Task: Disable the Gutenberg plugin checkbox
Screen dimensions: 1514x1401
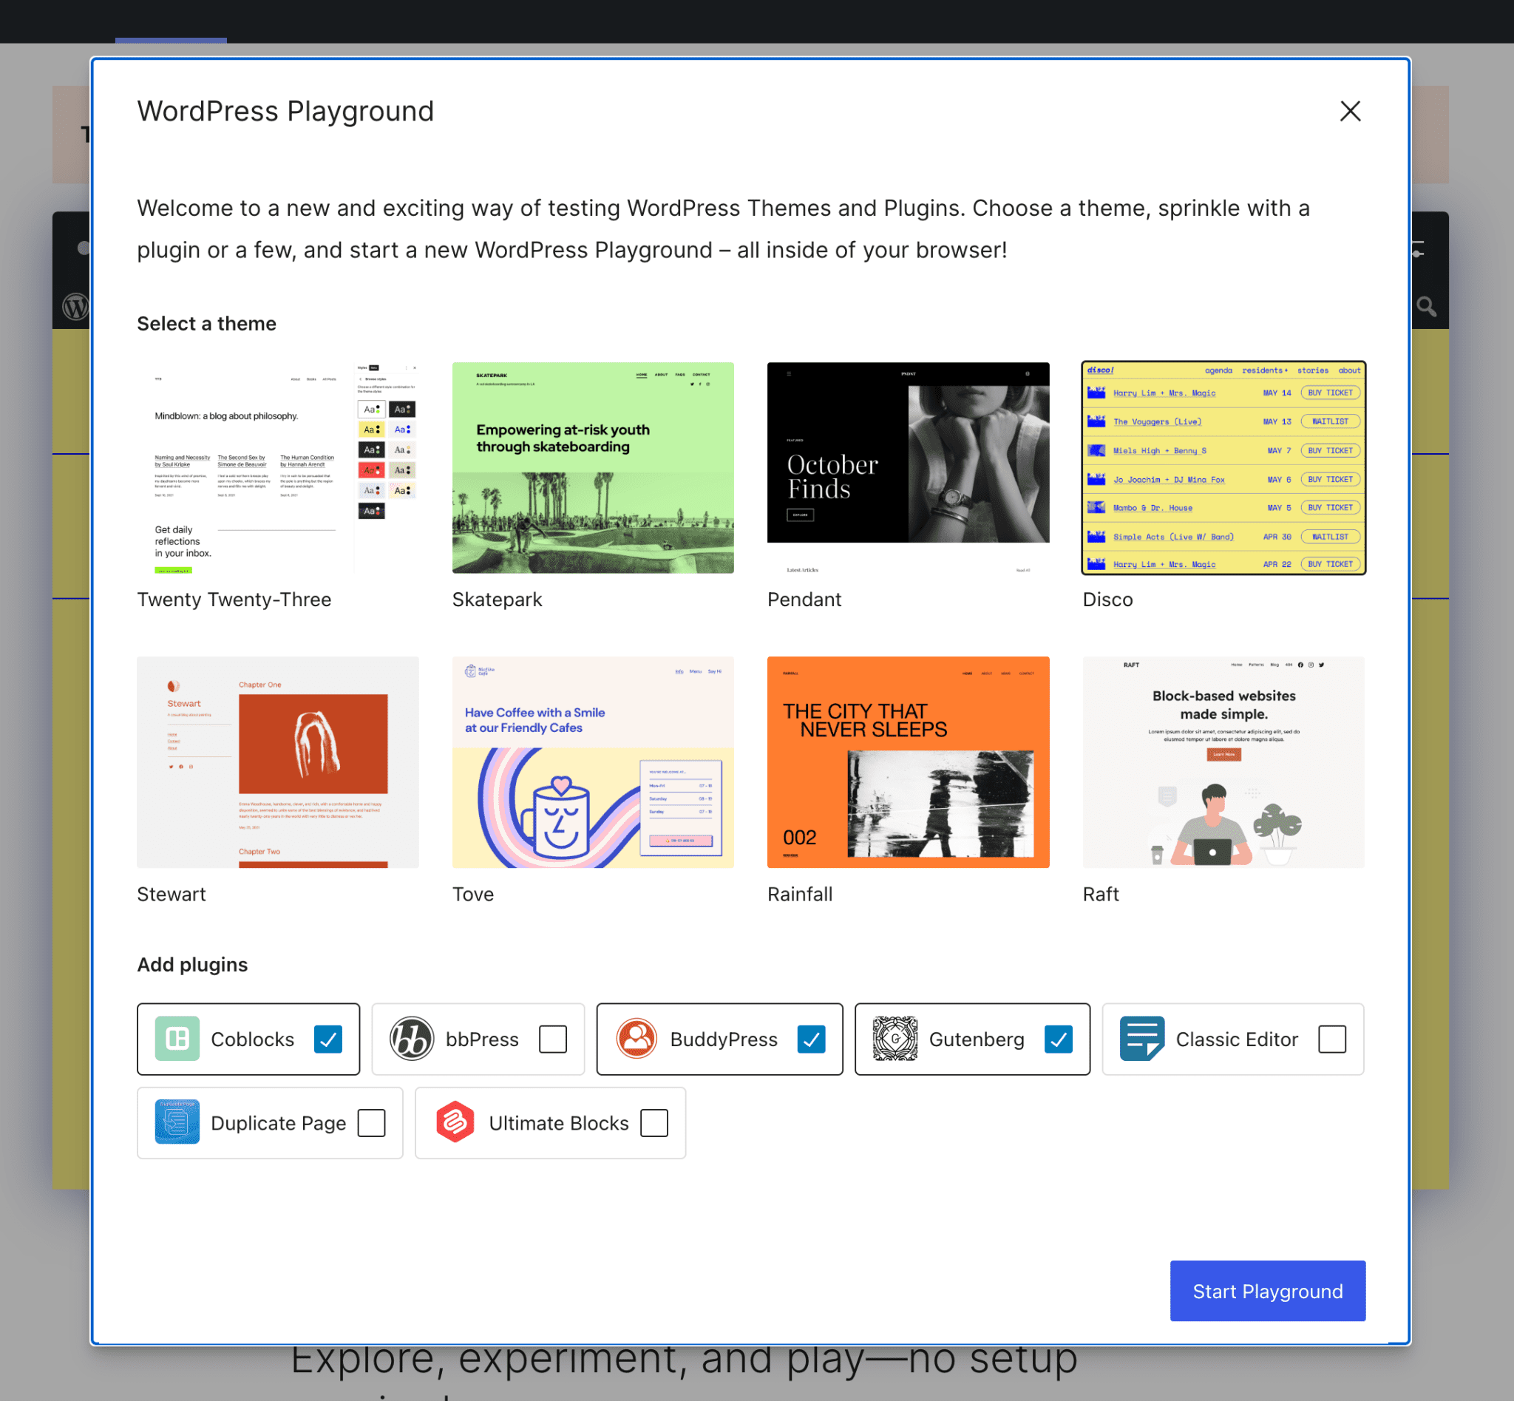Action: pyautogui.click(x=1056, y=1038)
